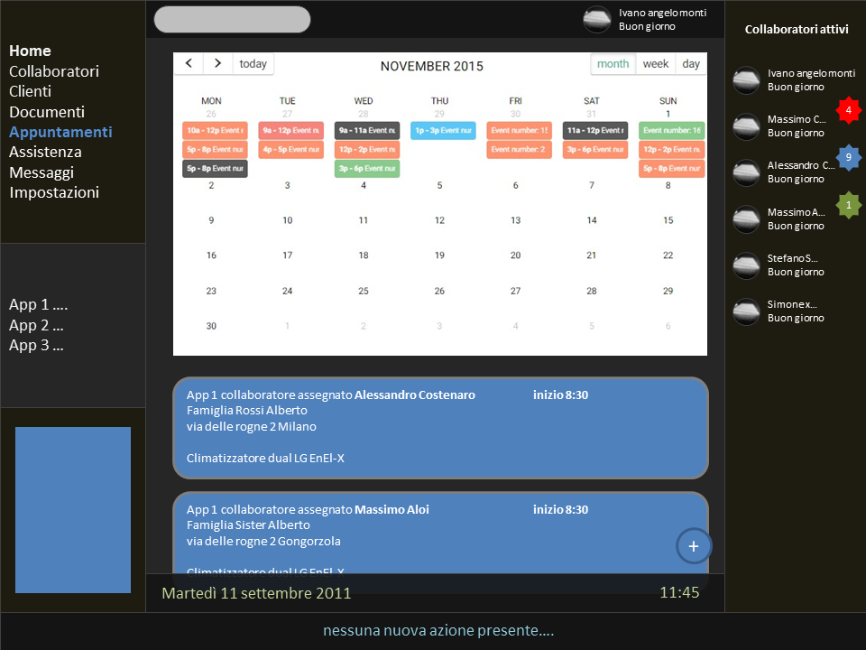The image size is (866, 650).
Task: Open the header avatar of Ivano angelo monti
Action: (597, 19)
